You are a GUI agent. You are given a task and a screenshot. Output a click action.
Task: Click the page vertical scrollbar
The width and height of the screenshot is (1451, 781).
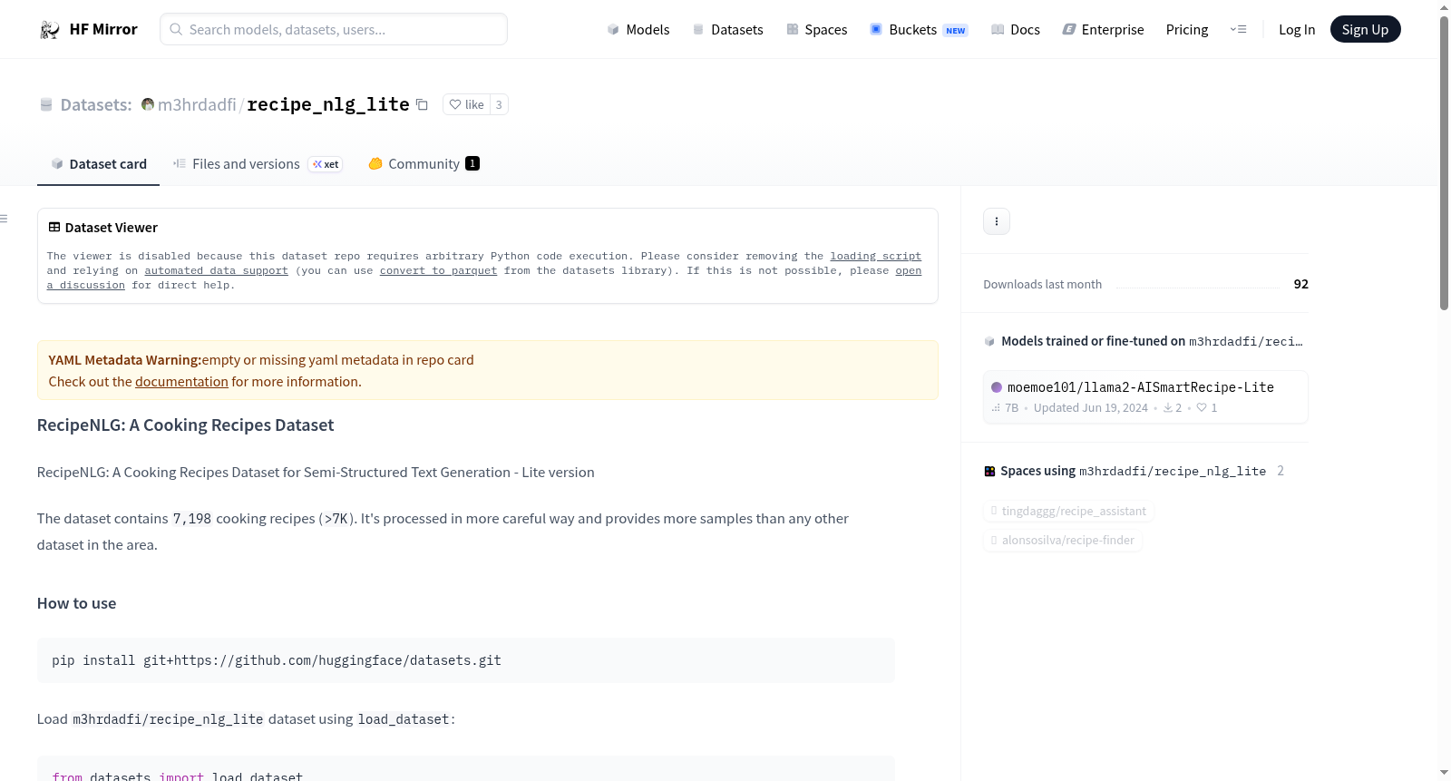click(x=1444, y=163)
